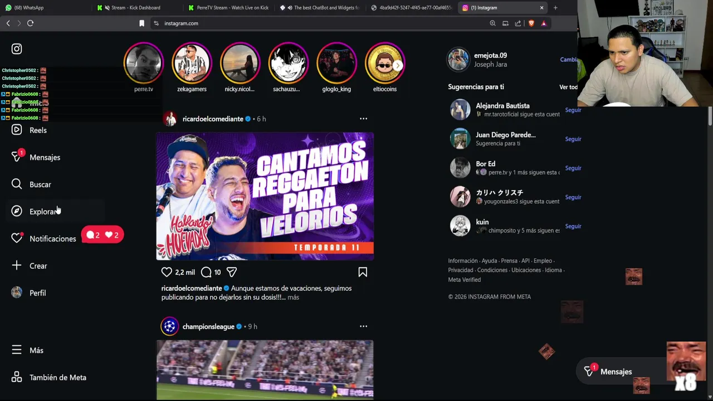The height and width of the screenshot is (401, 713).
Task: Switch to the best ChatBot and Widgets tab
Action: [320, 8]
